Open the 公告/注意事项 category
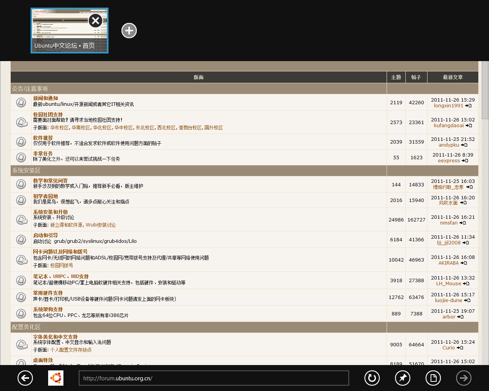The width and height of the screenshot is (489, 391). pyautogui.click(x=30, y=89)
